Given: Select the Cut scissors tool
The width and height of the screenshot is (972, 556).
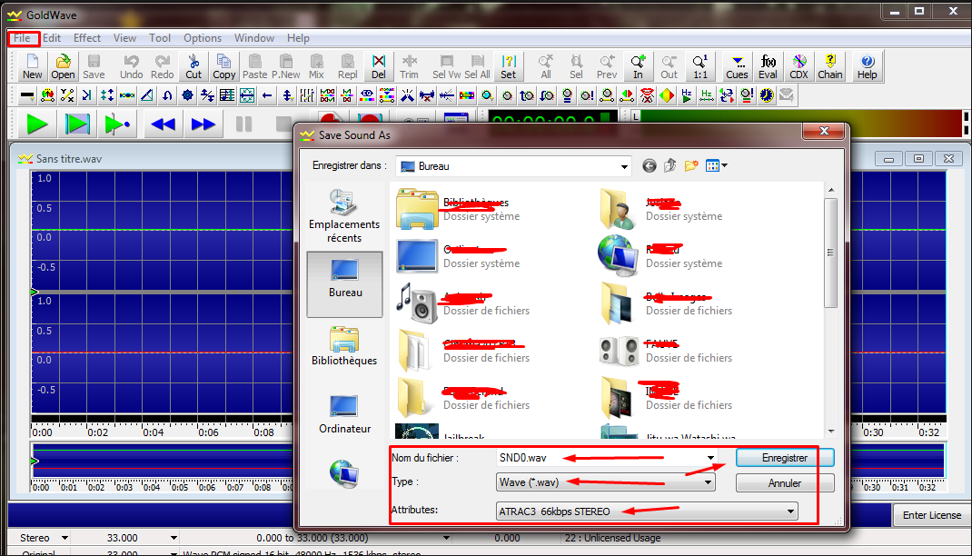Looking at the screenshot, I should click(193, 66).
